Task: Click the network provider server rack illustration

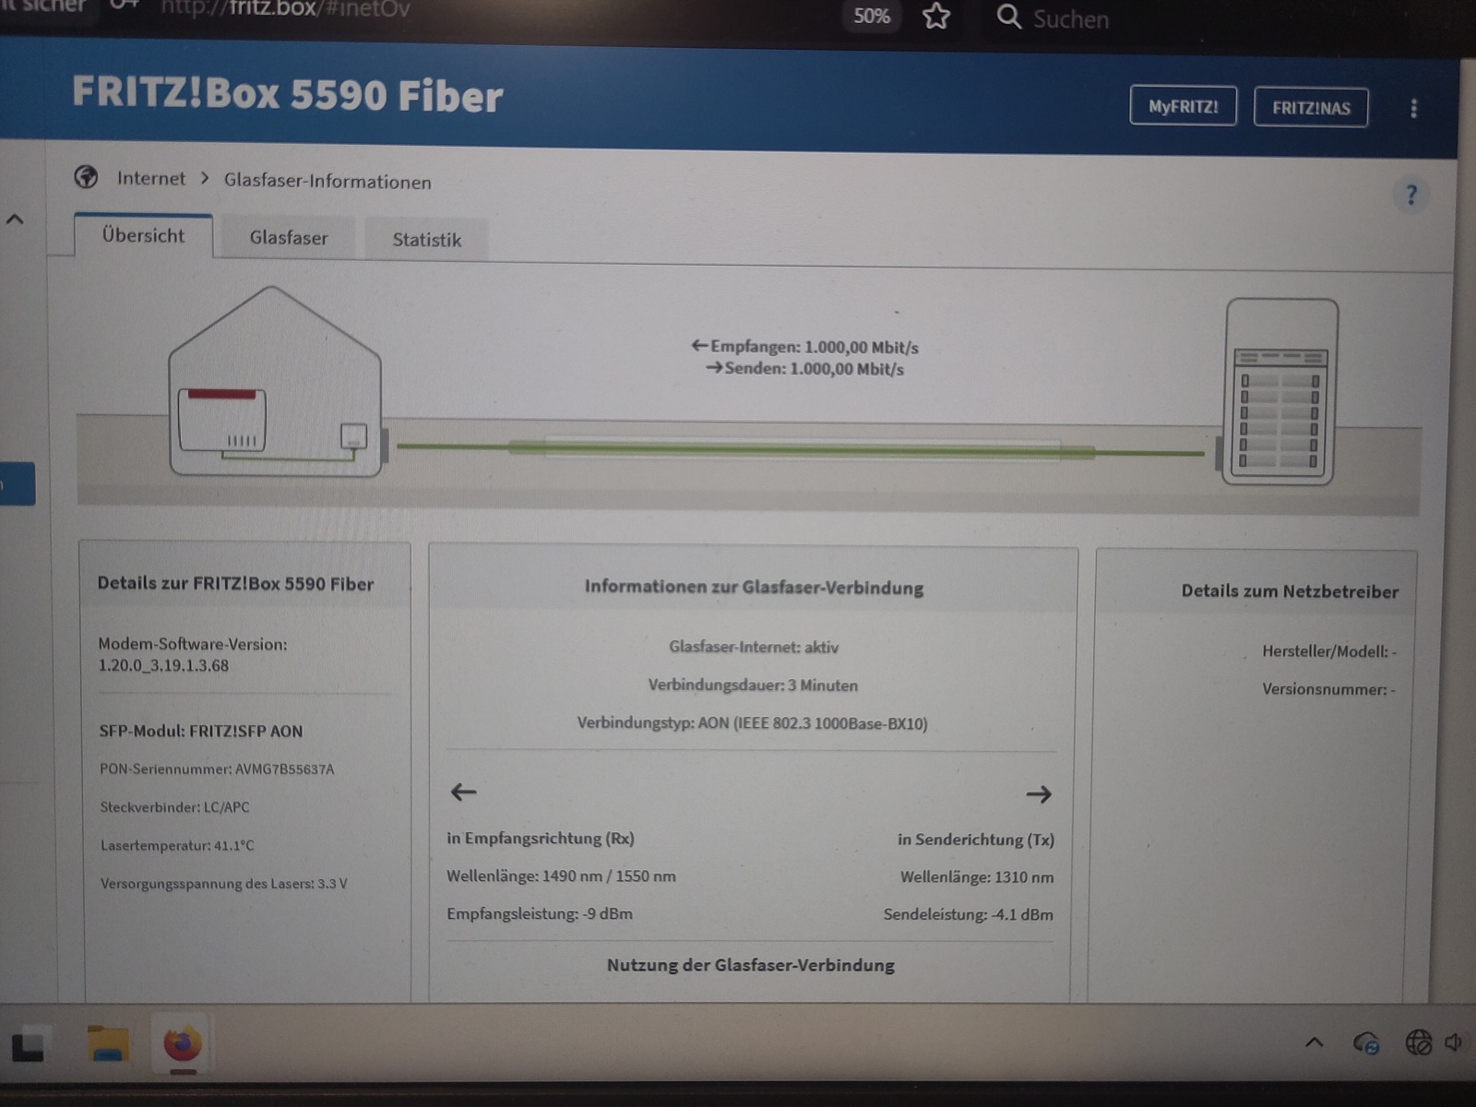Action: pyautogui.click(x=1280, y=392)
